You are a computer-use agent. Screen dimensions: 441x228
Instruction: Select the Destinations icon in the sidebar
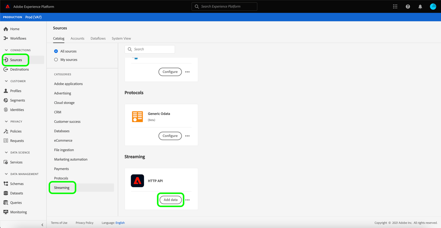click(18, 69)
